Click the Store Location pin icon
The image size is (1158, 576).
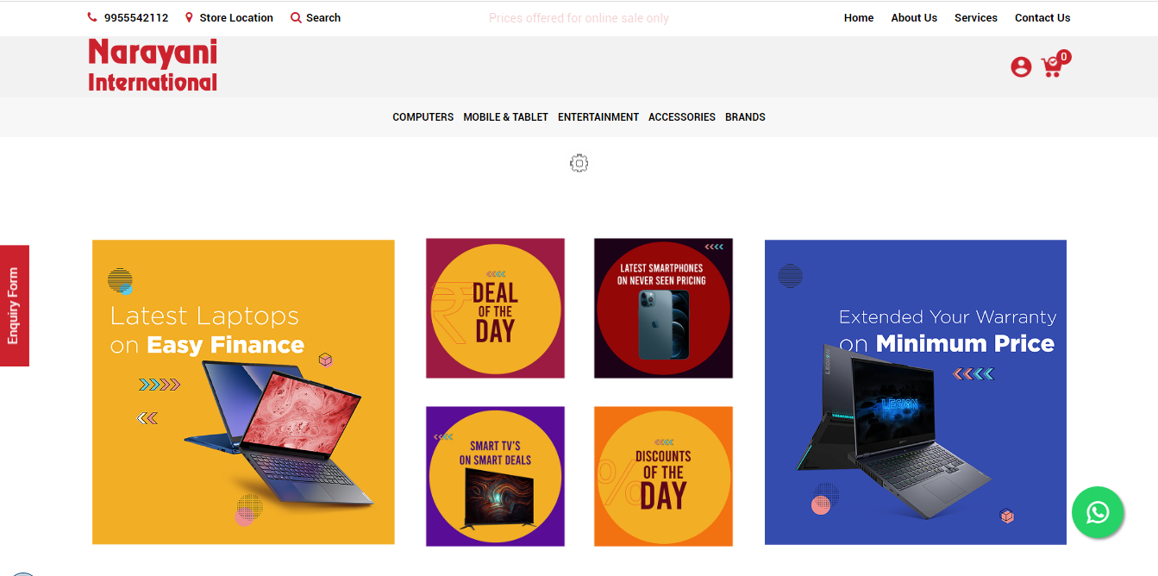point(189,17)
